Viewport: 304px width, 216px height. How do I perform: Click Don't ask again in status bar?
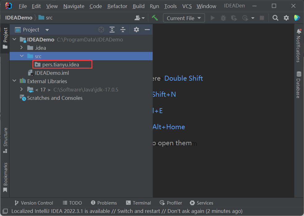(185, 211)
